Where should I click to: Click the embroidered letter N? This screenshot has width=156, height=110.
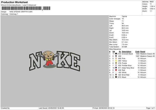click(x=35, y=61)
